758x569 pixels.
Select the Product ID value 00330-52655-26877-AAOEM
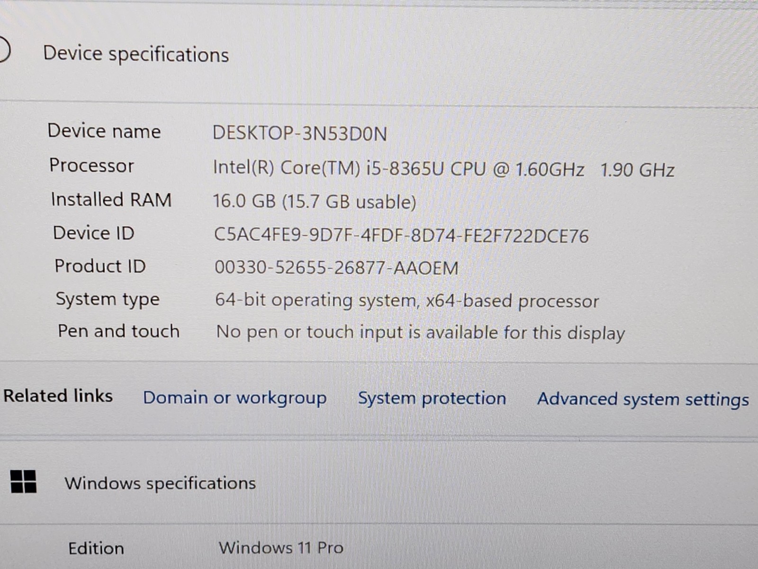pos(336,268)
